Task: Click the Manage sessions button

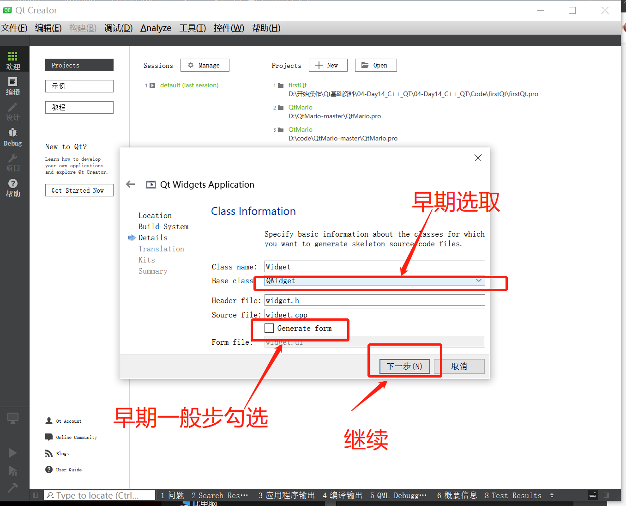Action: click(x=205, y=65)
